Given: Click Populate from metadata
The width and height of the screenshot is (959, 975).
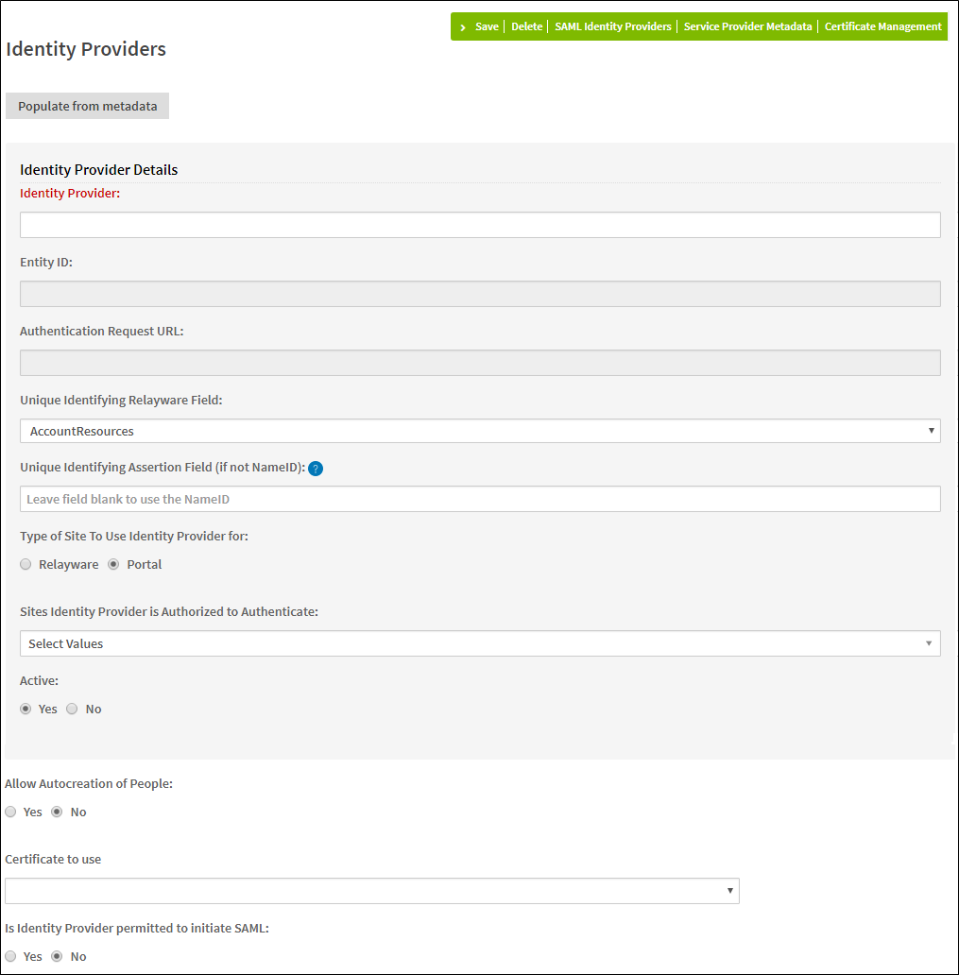Looking at the screenshot, I should (x=87, y=106).
